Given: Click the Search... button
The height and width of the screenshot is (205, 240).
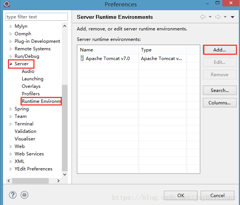Looking at the screenshot, I should click(220, 90).
